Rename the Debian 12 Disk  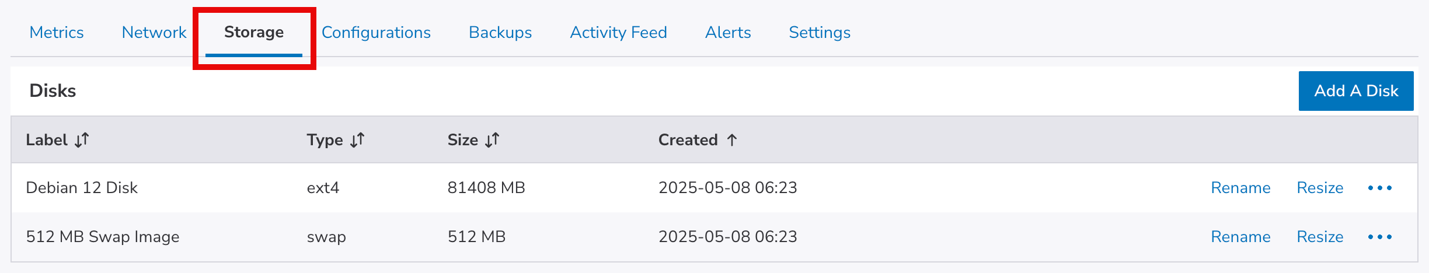[1240, 188]
